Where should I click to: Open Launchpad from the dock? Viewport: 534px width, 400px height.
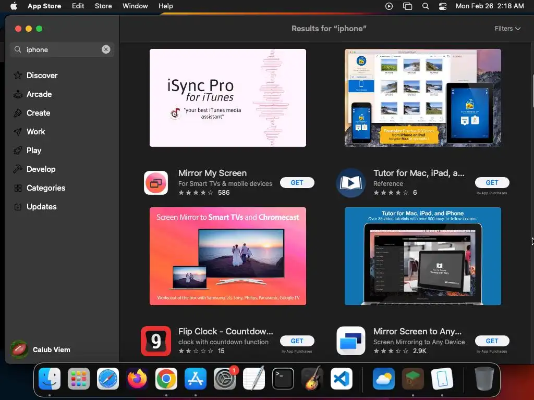(x=79, y=379)
